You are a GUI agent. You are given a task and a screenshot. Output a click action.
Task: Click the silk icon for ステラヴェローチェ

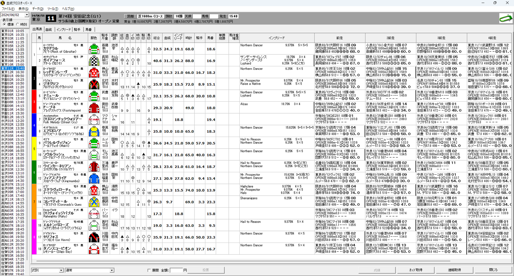[x=94, y=190]
